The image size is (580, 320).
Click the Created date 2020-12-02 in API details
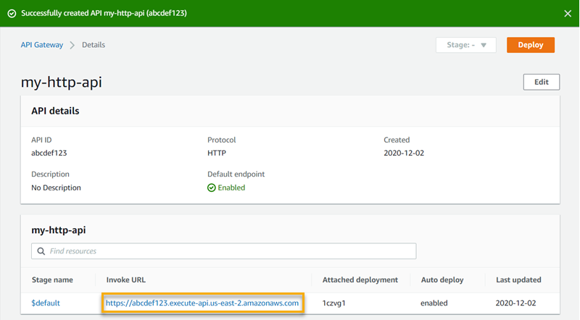pos(404,153)
